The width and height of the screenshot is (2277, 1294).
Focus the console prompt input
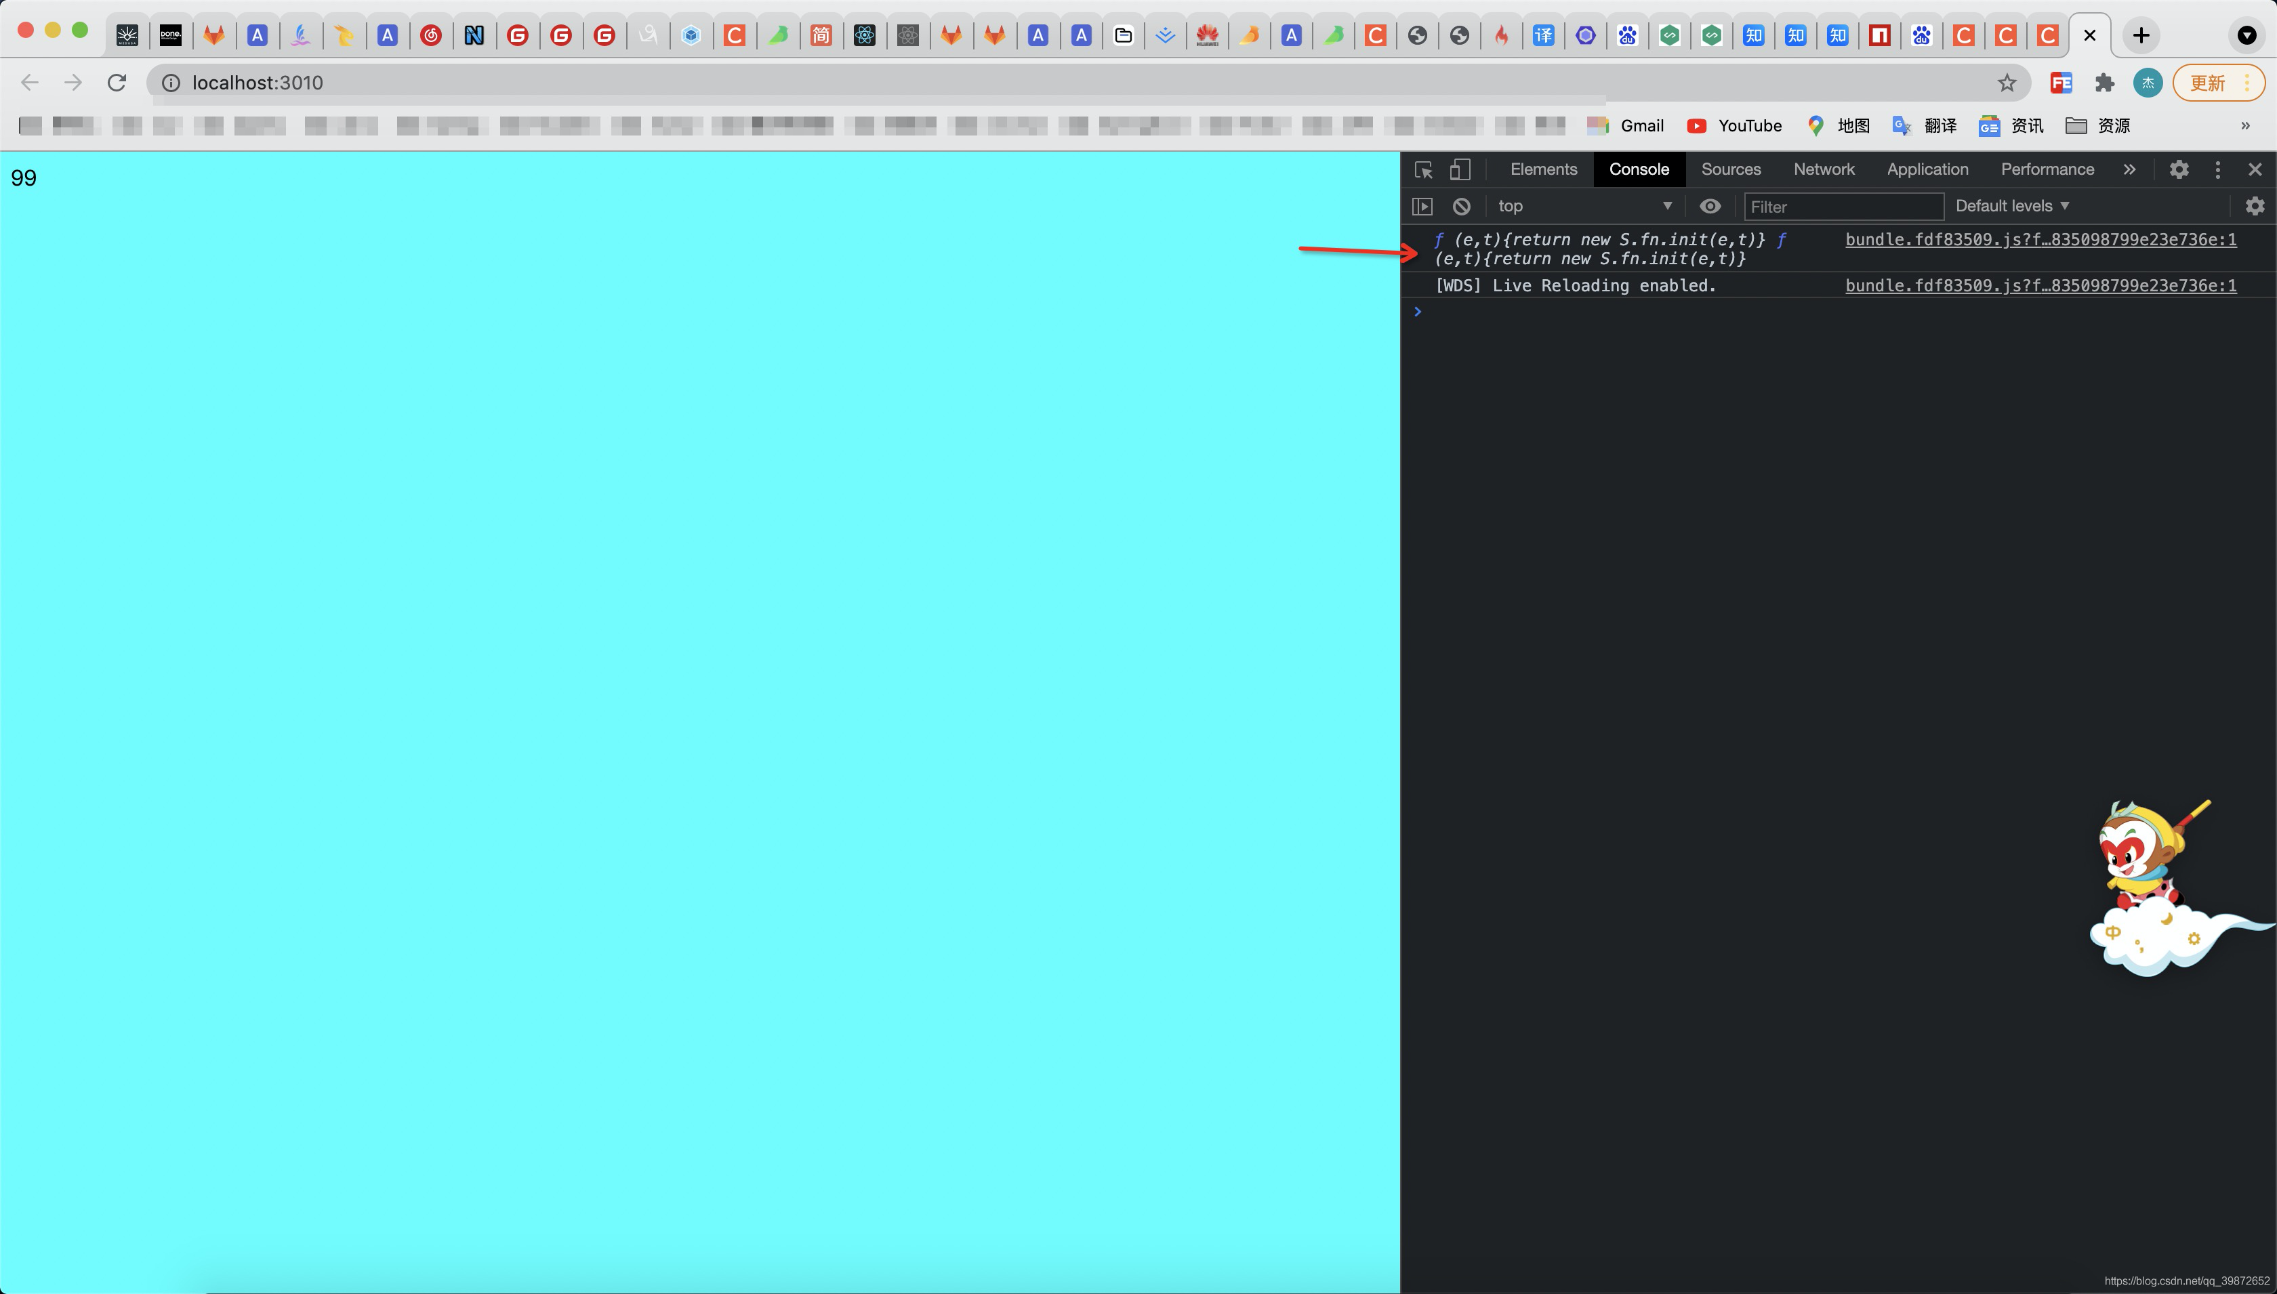(x=1849, y=312)
